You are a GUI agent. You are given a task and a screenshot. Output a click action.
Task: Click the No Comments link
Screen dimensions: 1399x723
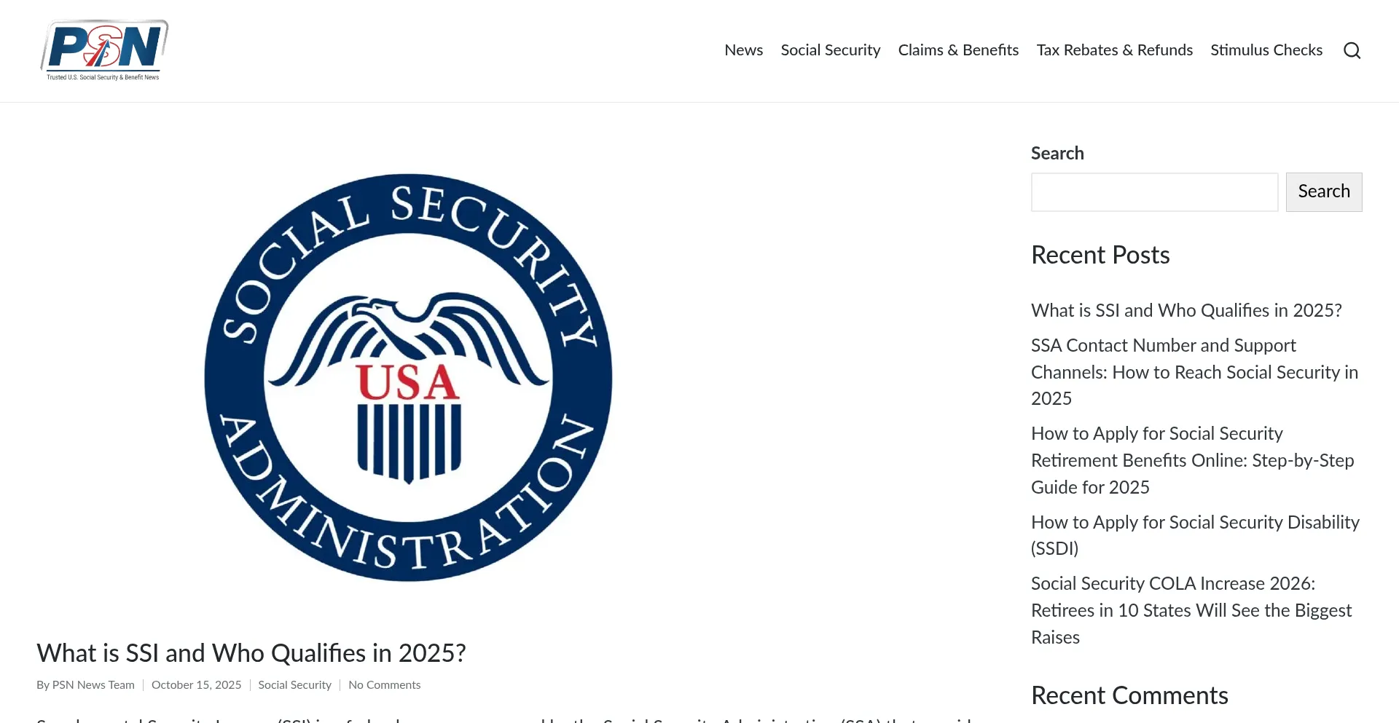click(x=384, y=685)
